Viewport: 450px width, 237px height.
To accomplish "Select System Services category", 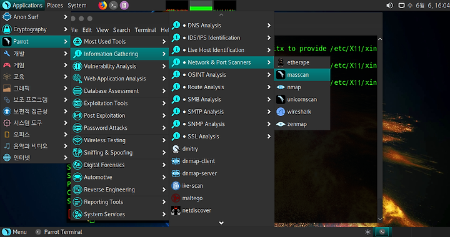I will 119,214.
